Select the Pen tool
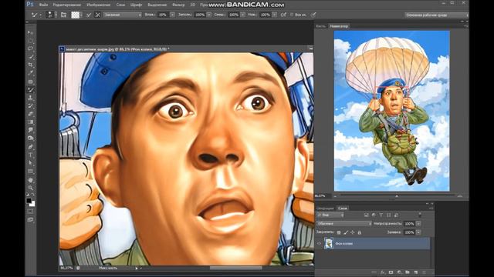 pos(30,147)
